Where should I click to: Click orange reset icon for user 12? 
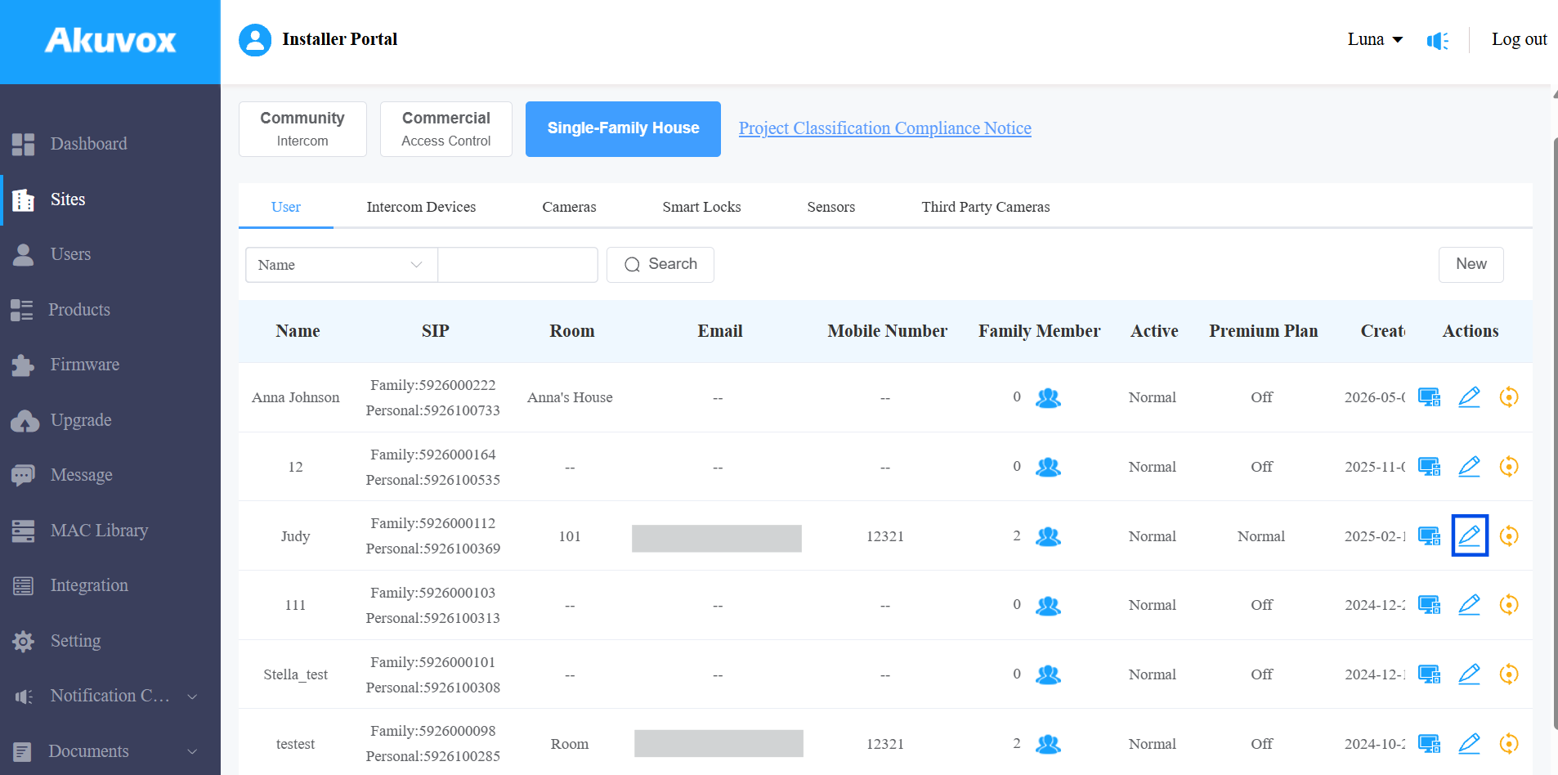1509,467
